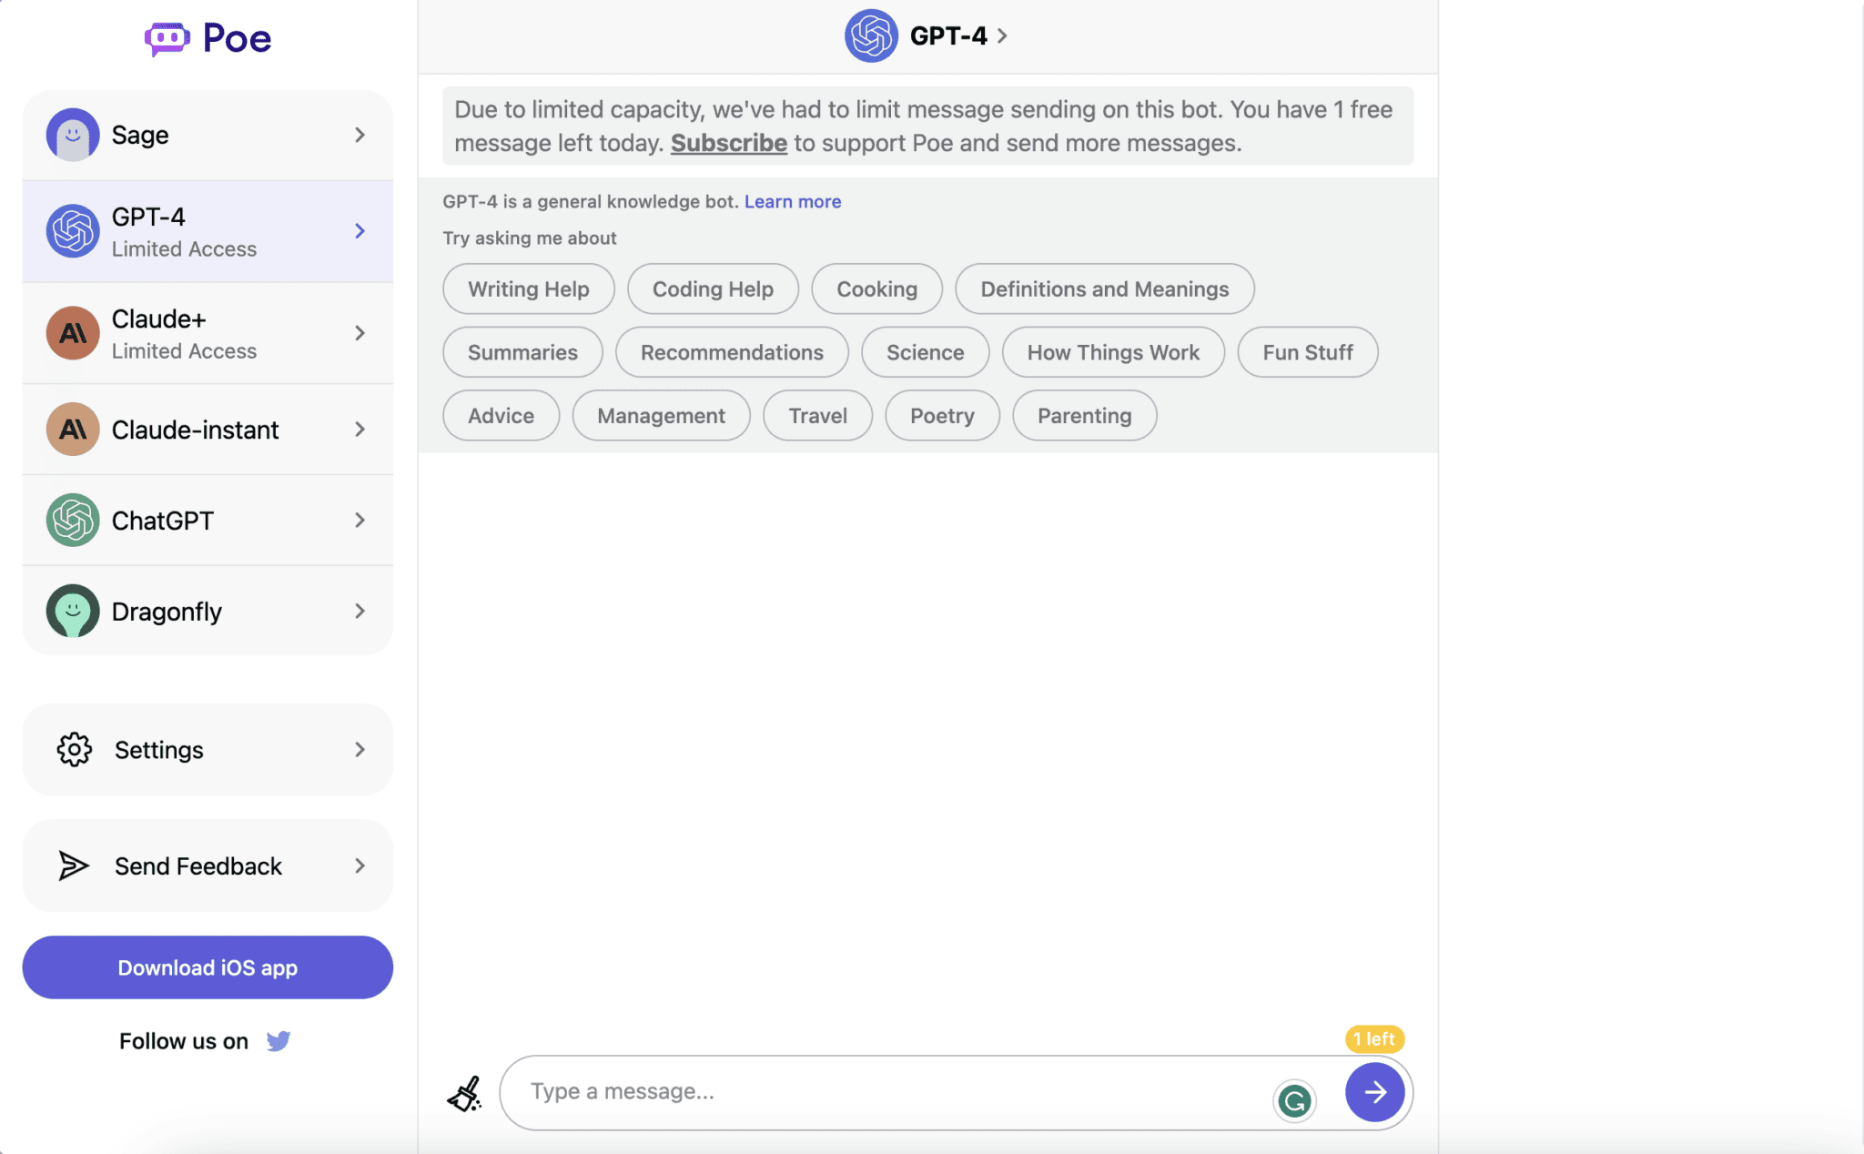The width and height of the screenshot is (1864, 1154).
Task: Click the Claude-instant avatar icon
Action: coord(73,430)
